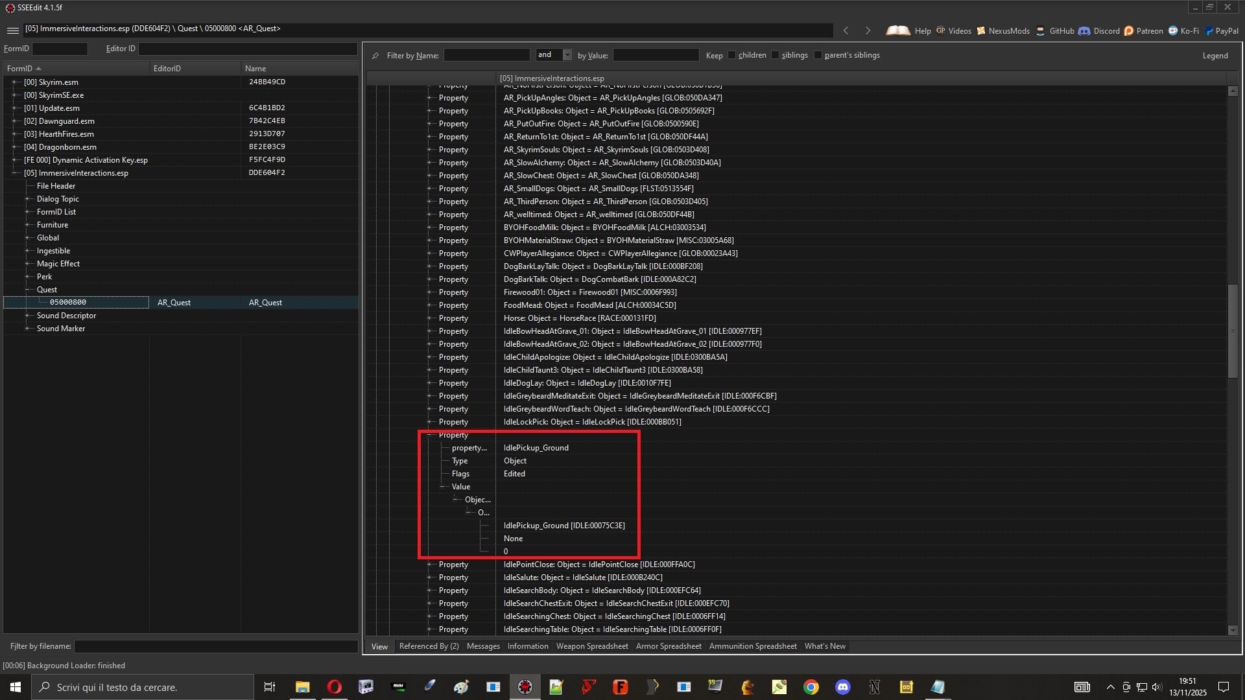Click the scrollbar down arrow
1245x700 pixels.
(x=1233, y=630)
